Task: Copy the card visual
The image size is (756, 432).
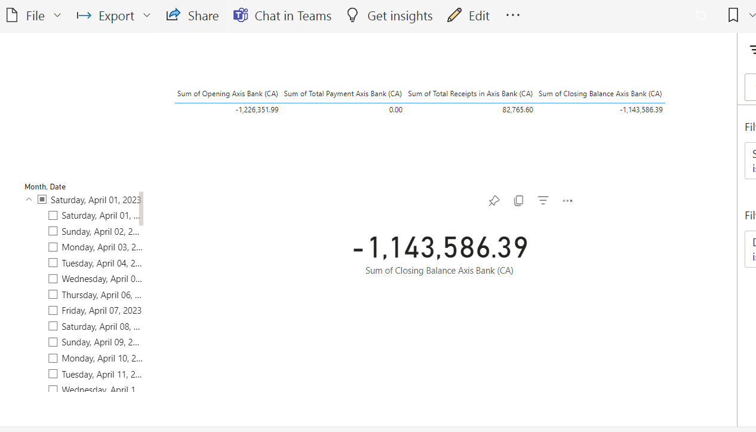Action: coord(518,201)
